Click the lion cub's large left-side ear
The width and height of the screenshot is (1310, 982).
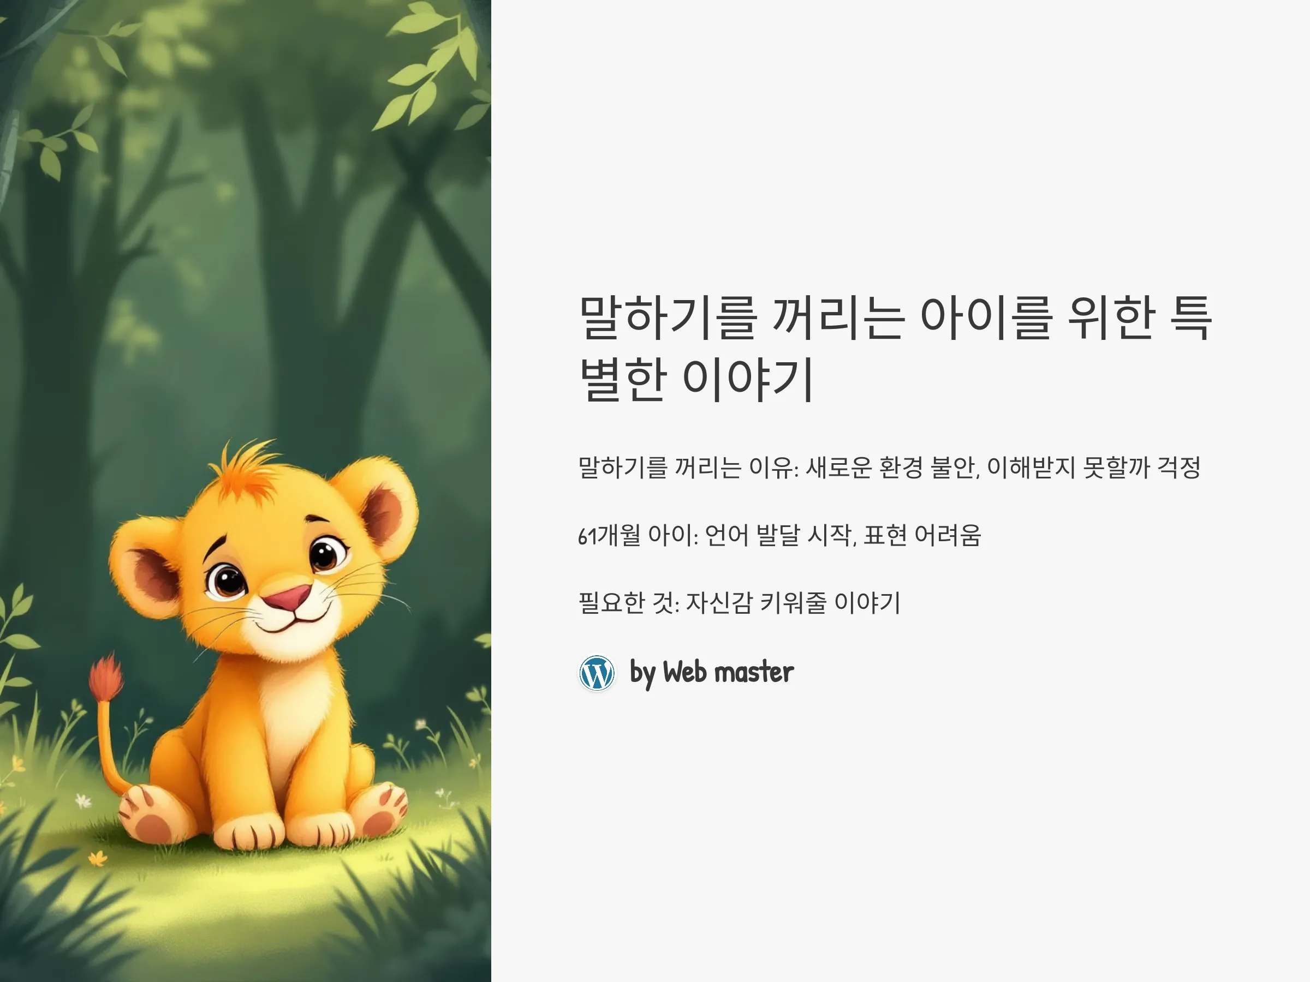tap(145, 568)
